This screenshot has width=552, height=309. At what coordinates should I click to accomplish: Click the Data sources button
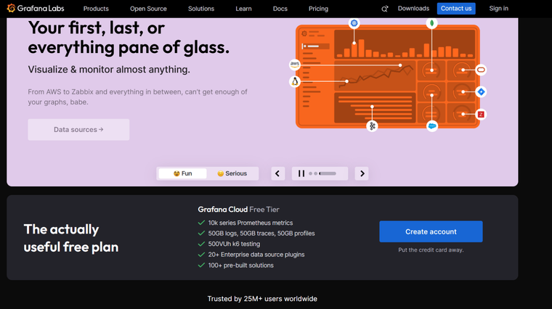[78, 129]
